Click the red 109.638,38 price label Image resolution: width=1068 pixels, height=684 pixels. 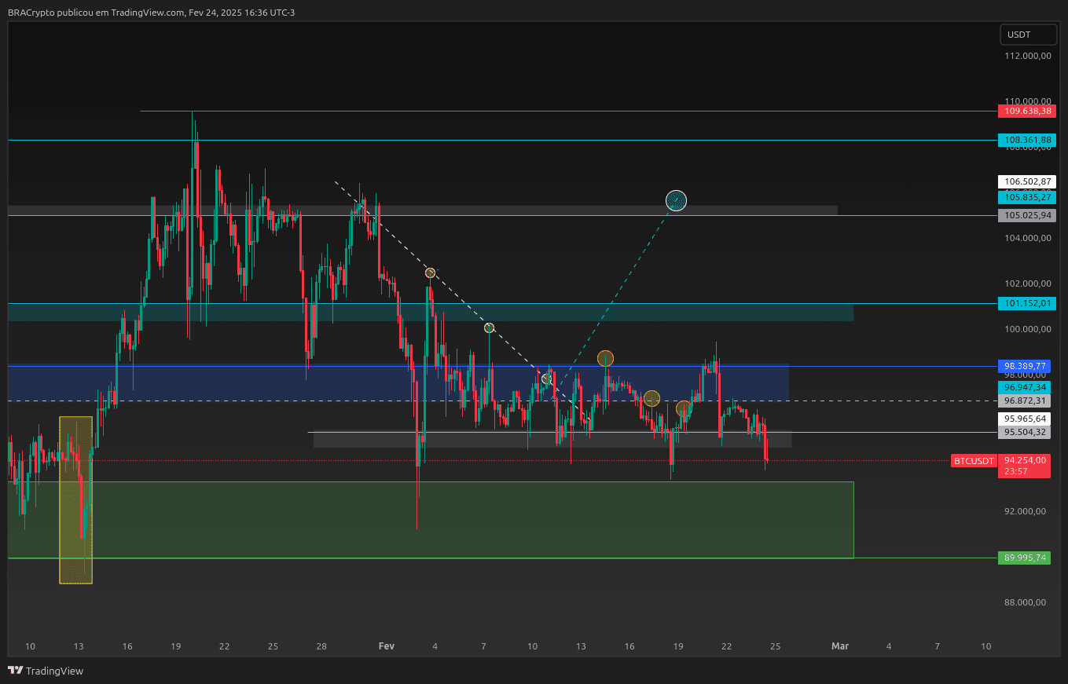click(1027, 112)
